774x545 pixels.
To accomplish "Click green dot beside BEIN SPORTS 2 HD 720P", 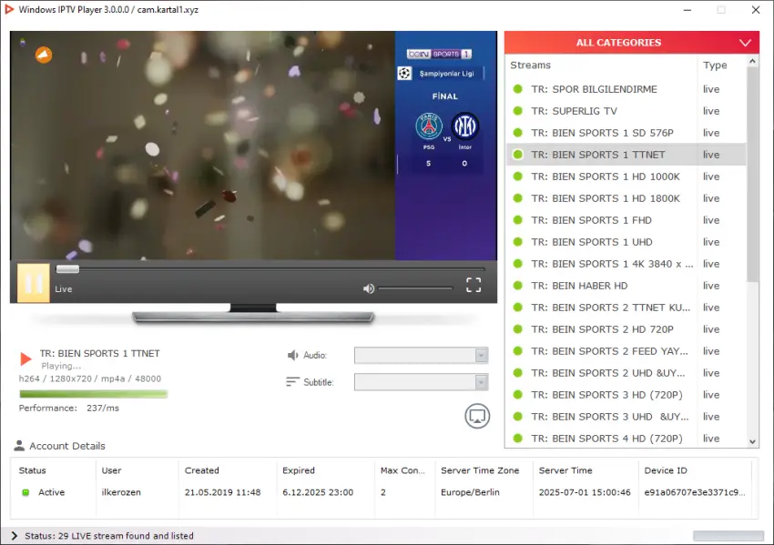I will click(x=518, y=329).
